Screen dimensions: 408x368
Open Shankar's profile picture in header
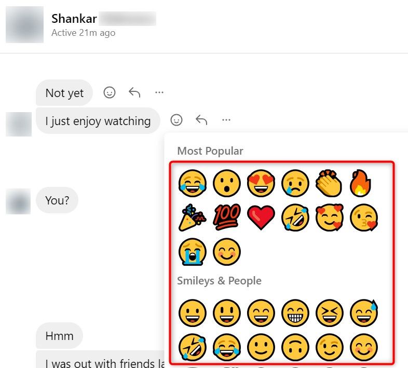(x=24, y=24)
